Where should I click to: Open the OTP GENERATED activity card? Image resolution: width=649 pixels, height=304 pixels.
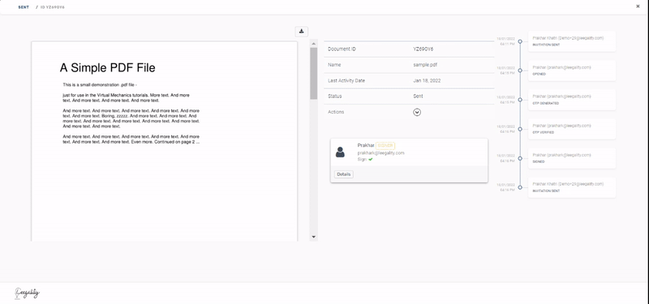[572, 100]
